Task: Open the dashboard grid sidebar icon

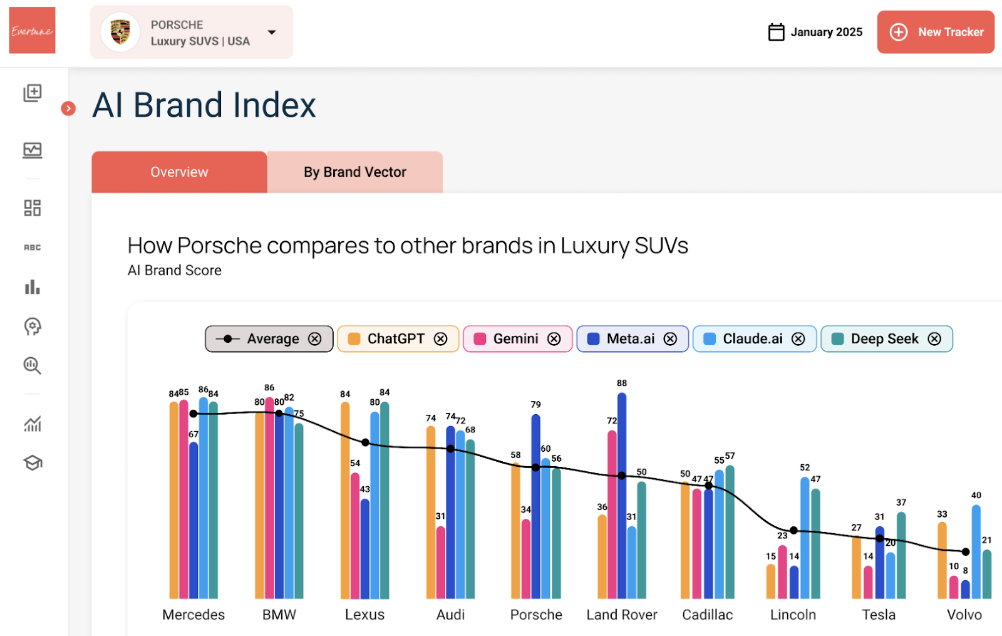Action: click(33, 208)
